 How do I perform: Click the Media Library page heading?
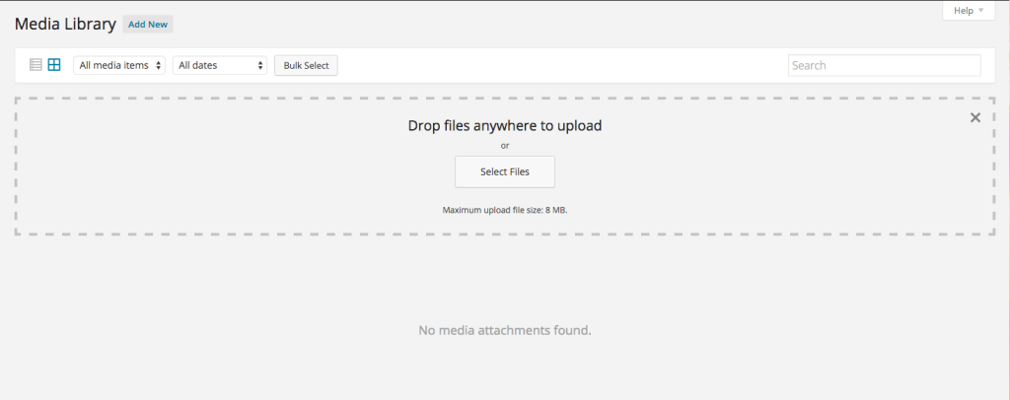tap(65, 23)
